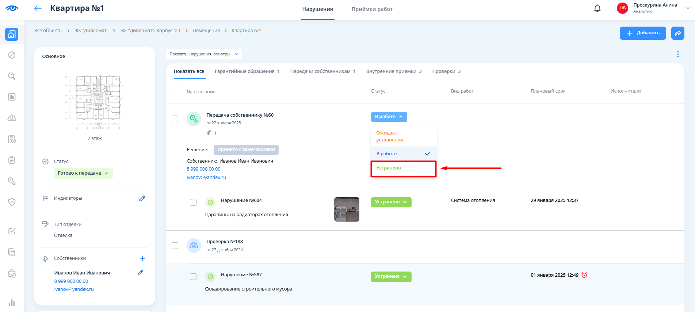Choose Устранено in the status menu
This screenshot has height=312, width=695.
coord(389,168)
